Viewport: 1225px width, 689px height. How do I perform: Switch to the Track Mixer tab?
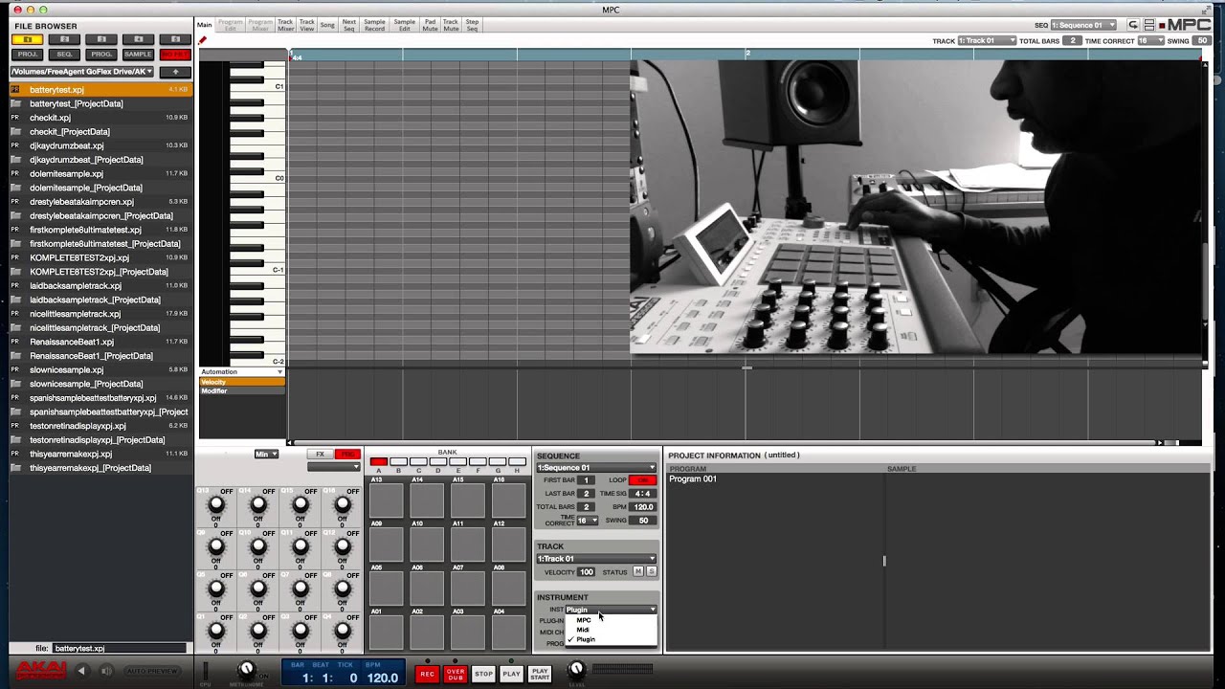click(x=285, y=25)
